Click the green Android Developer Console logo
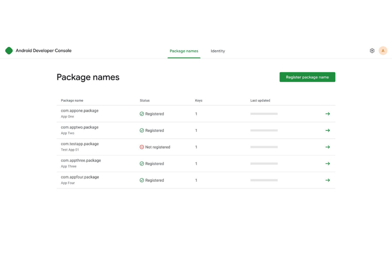 9,51
